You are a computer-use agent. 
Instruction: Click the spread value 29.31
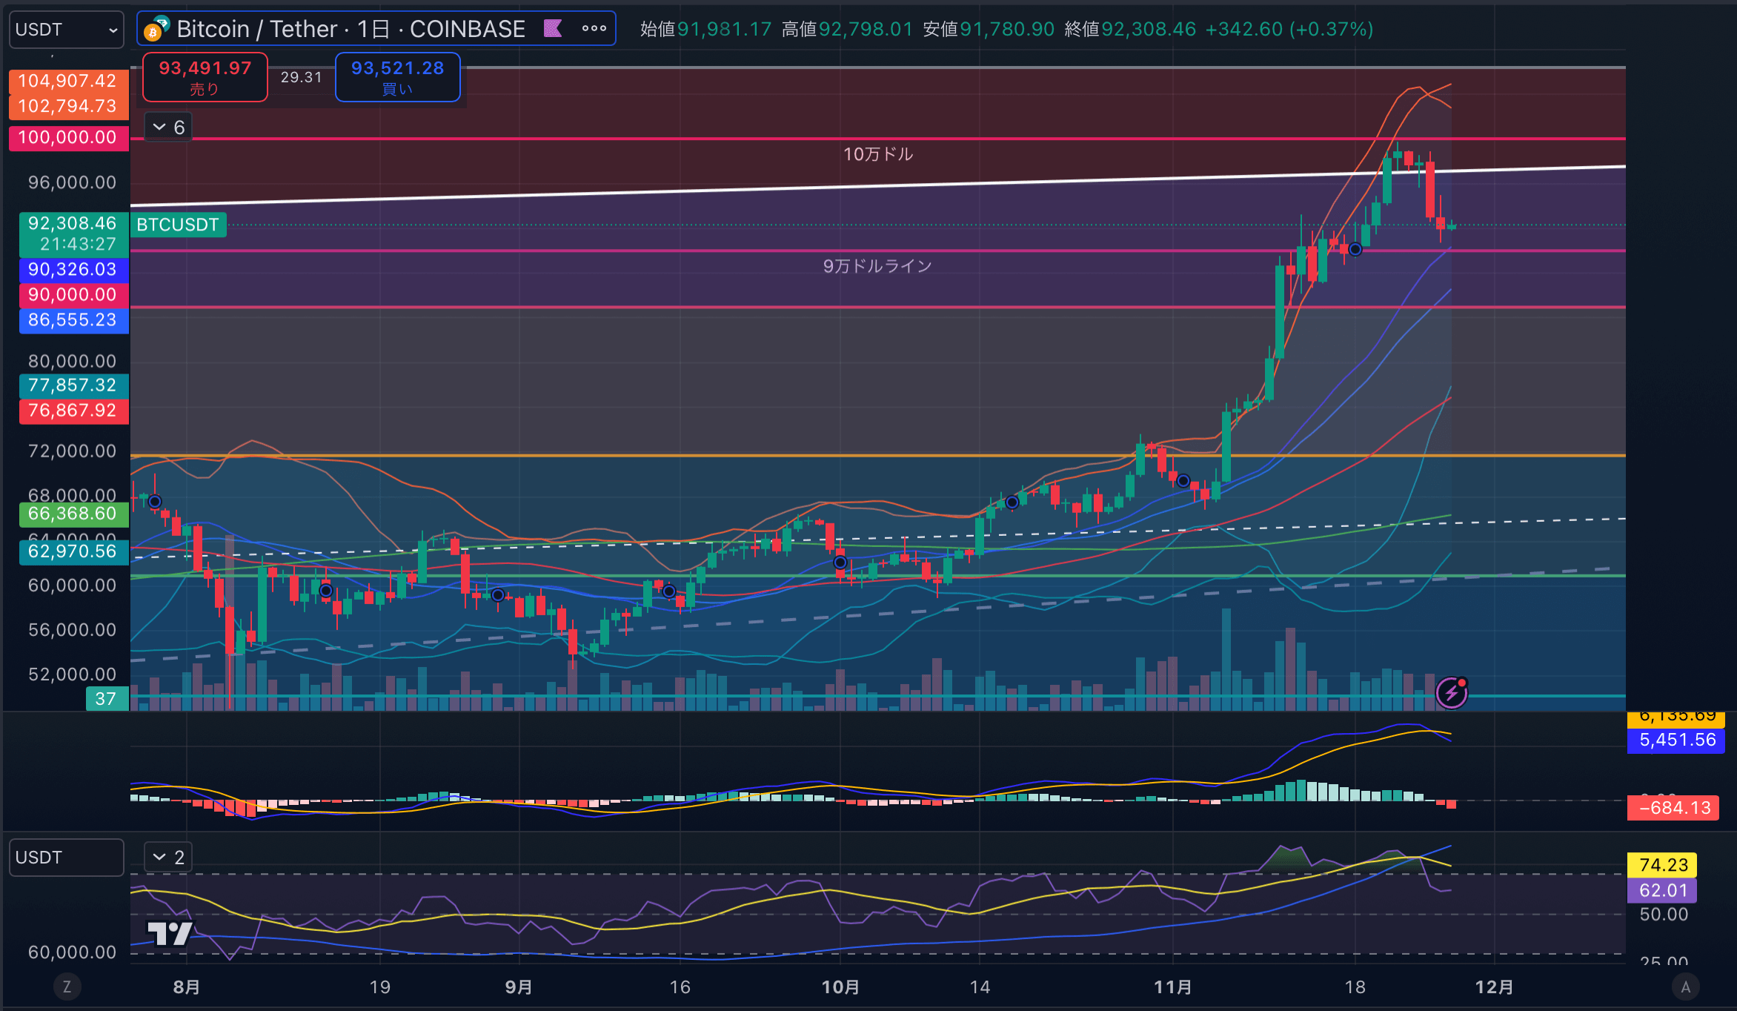click(x=301, y=77)
